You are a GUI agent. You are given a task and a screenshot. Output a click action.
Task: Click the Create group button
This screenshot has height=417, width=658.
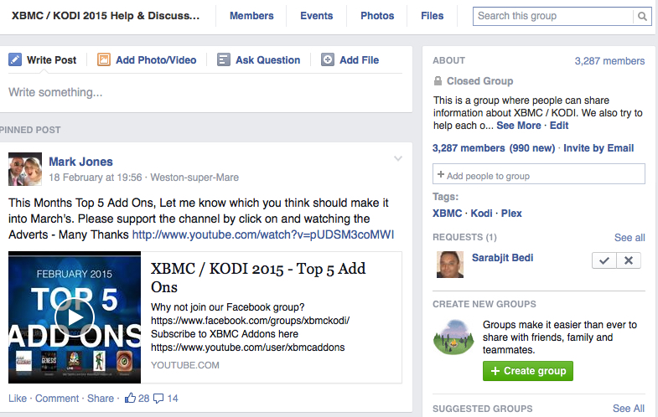(528, 371)
